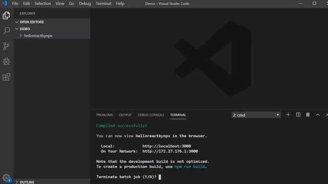The image size is (328, 184).
Task: Open the http://172.27.176.1:3000 network link
Action: [x=170, y=151]
